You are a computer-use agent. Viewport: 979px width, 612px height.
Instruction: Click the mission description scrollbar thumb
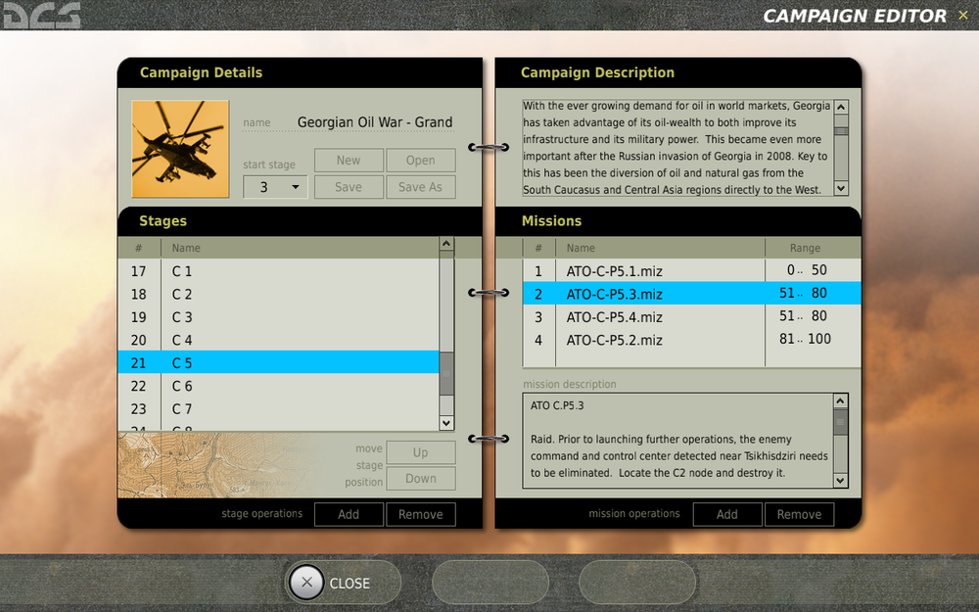[x=840, y=422]
